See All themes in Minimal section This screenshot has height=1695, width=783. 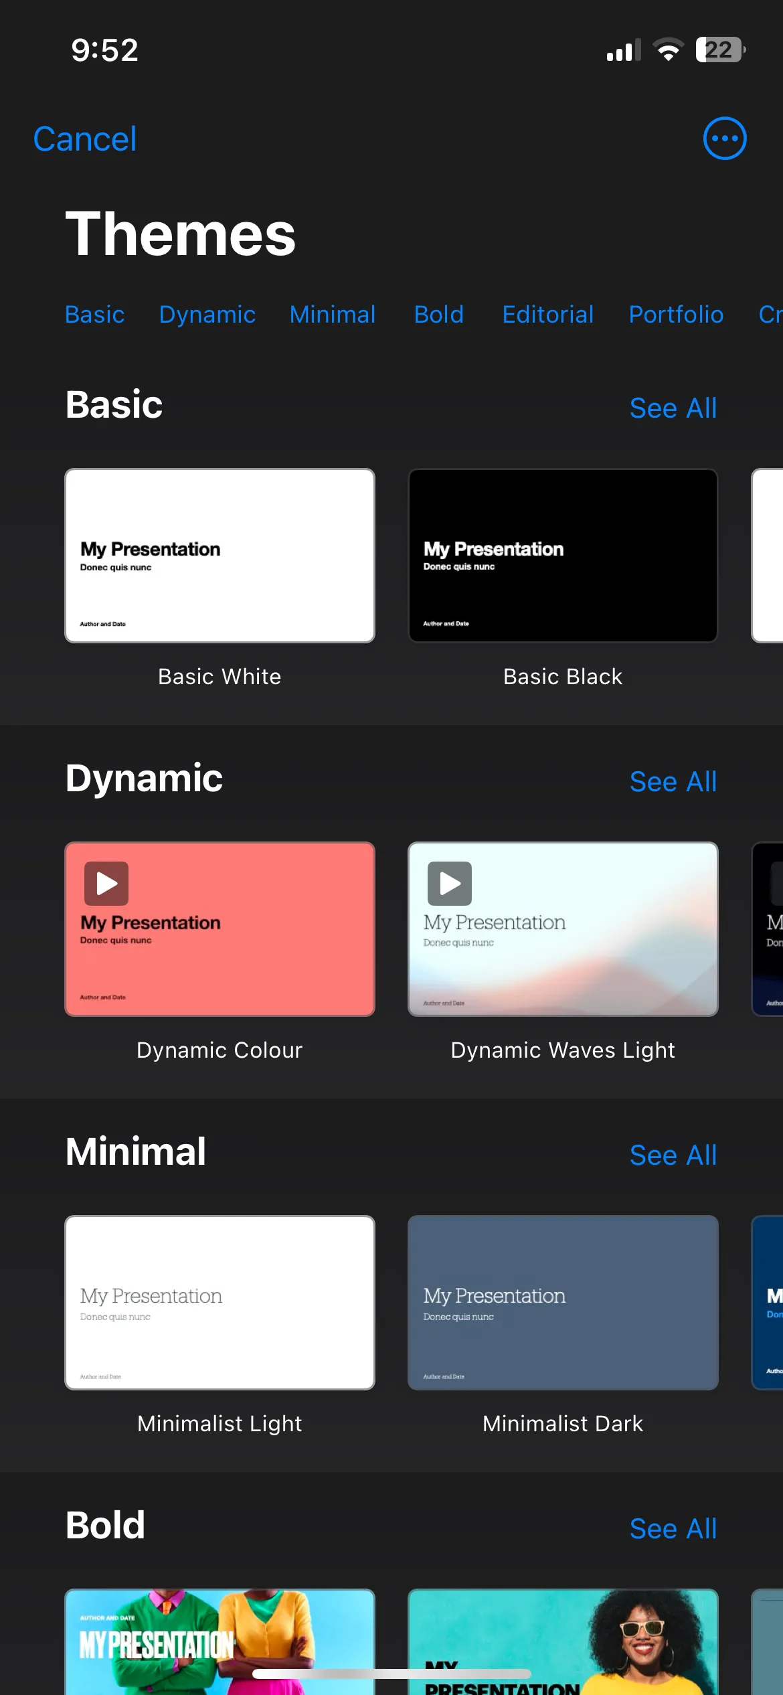[x=673, y=1155]
